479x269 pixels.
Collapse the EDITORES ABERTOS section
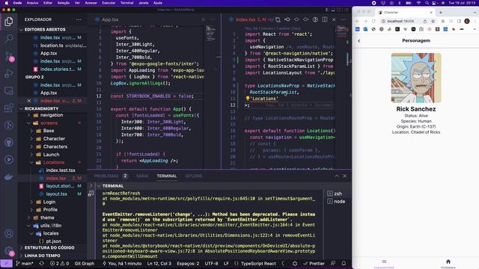tap(45, 30)
